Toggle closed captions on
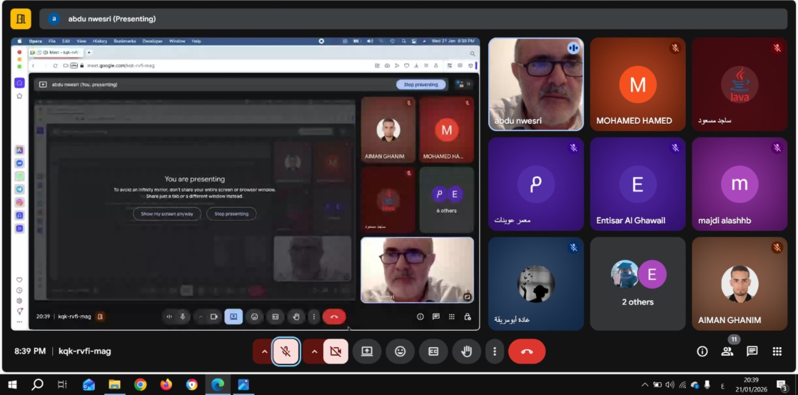Screen dimensions: 798x395 433,352
